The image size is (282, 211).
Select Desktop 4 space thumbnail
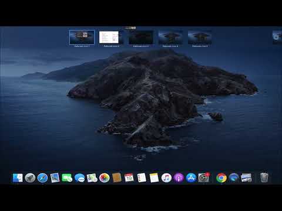[x=170, y=37]
